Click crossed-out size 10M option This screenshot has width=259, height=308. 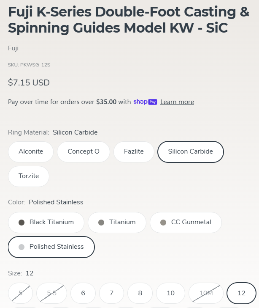tap(206, 293)
